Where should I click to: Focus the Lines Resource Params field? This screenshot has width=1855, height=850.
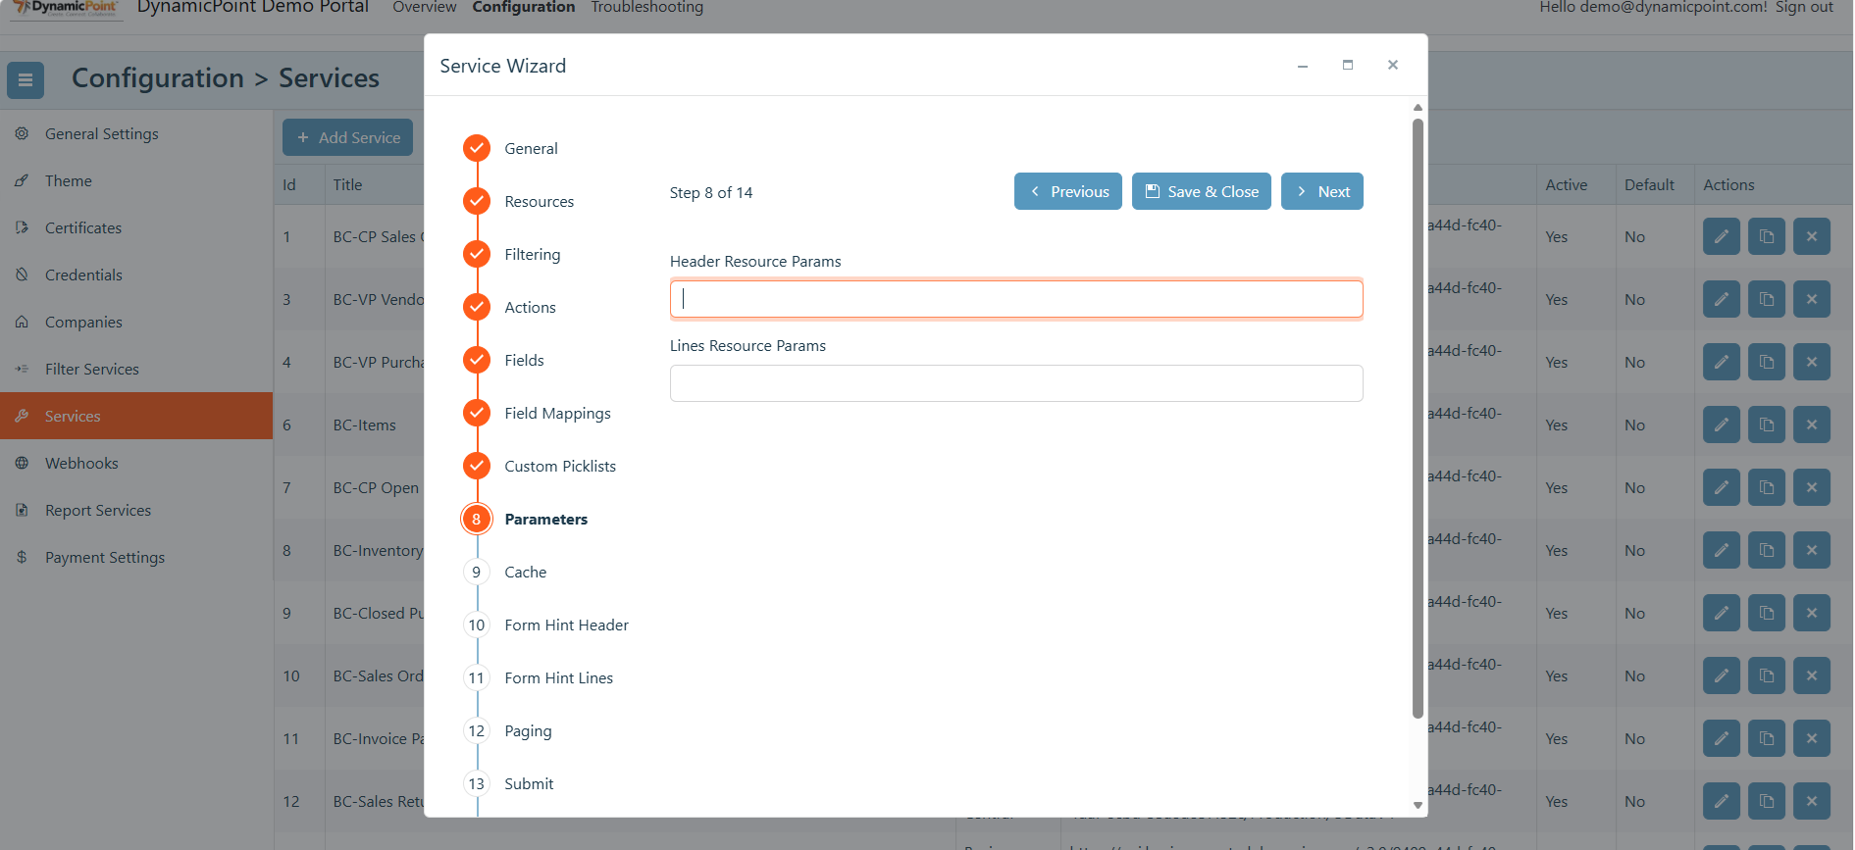[1016, 383]
